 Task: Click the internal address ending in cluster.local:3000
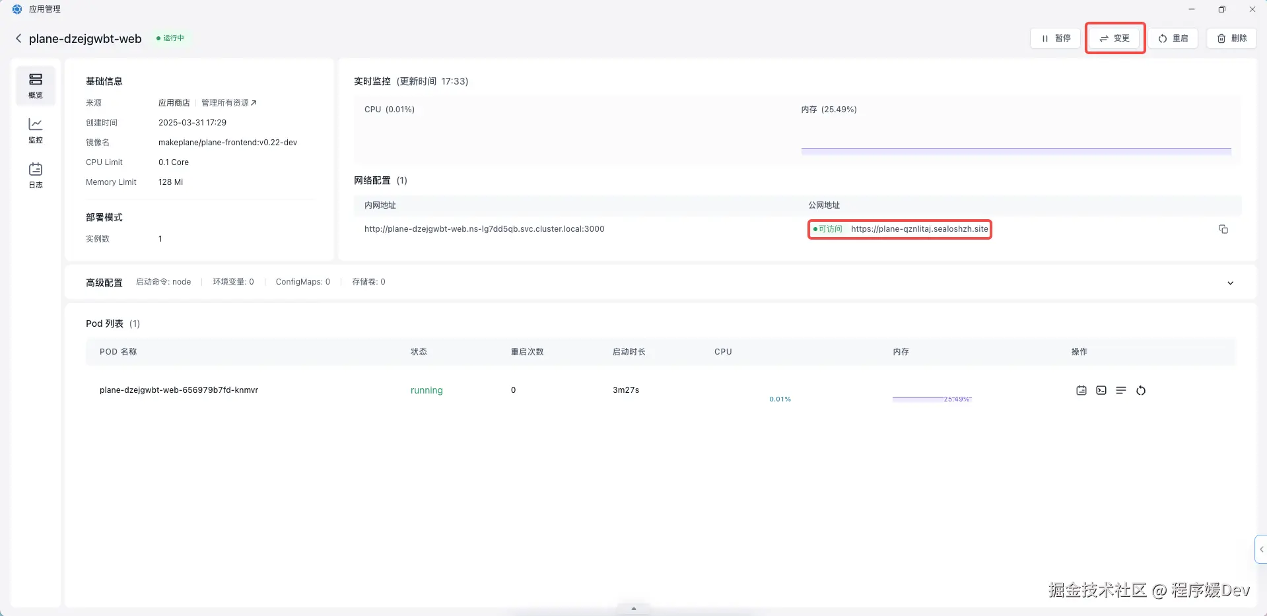(485, 229)
